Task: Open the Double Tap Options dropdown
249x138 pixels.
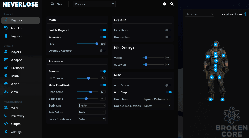Action: [157, 106]
